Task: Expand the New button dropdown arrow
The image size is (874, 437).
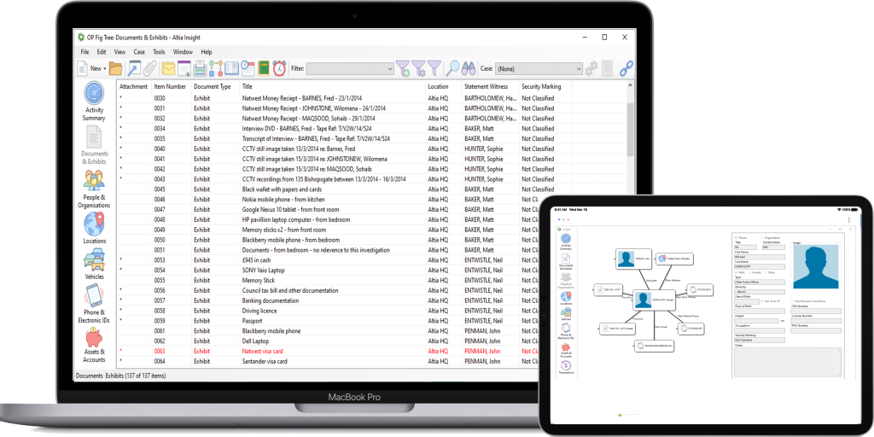Action: point(105,68)
